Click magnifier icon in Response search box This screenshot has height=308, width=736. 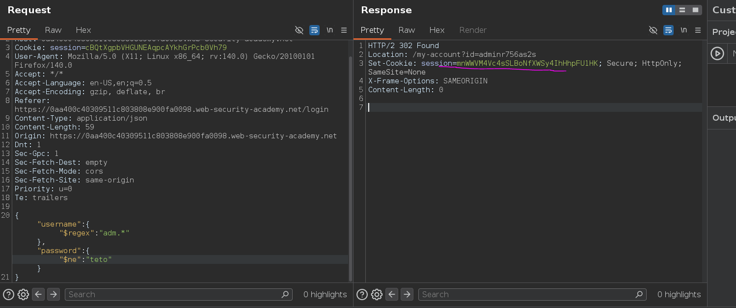coord(639,294)
